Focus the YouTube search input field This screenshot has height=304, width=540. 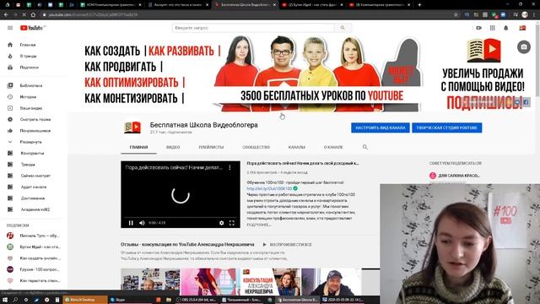253,28
